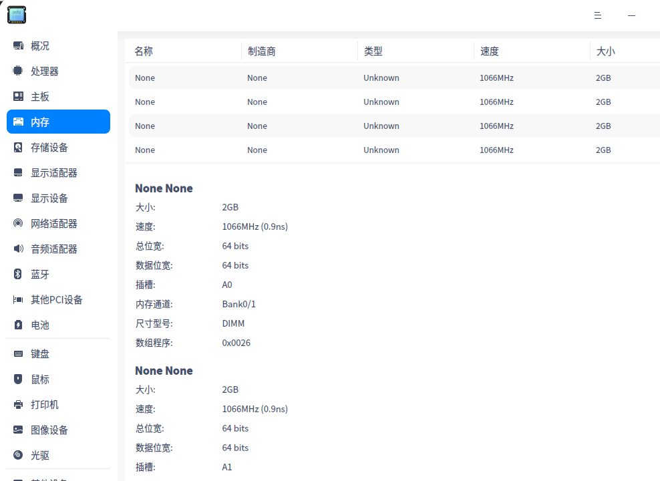Switch to 显示适配器 display adapter page
Screen dimensions: 660x481
tap(59, 172)
